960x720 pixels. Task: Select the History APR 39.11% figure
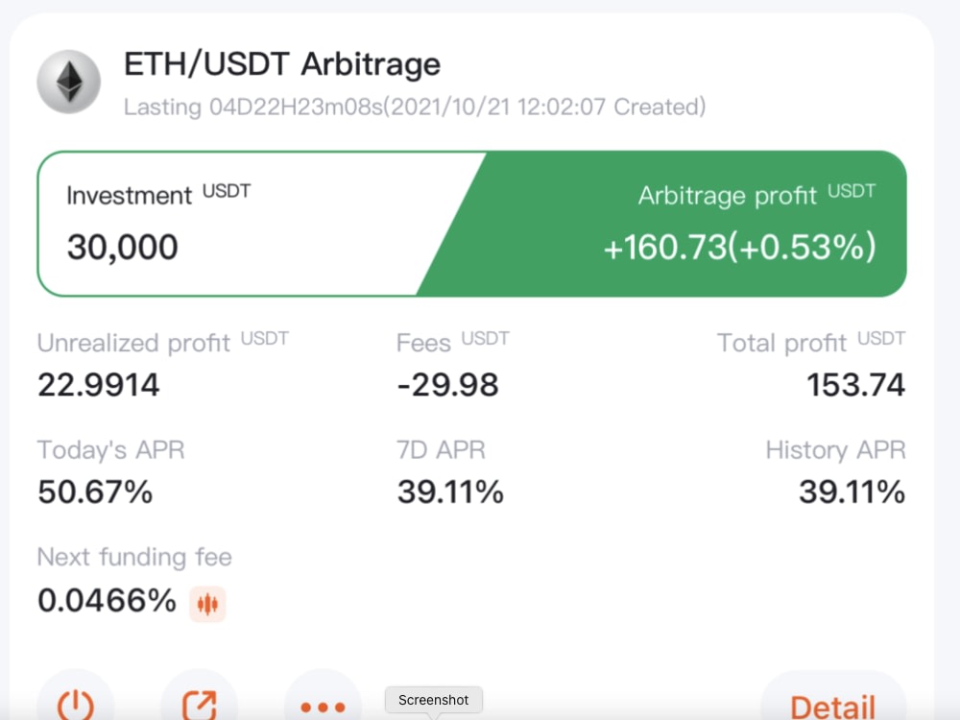(852, 492)
